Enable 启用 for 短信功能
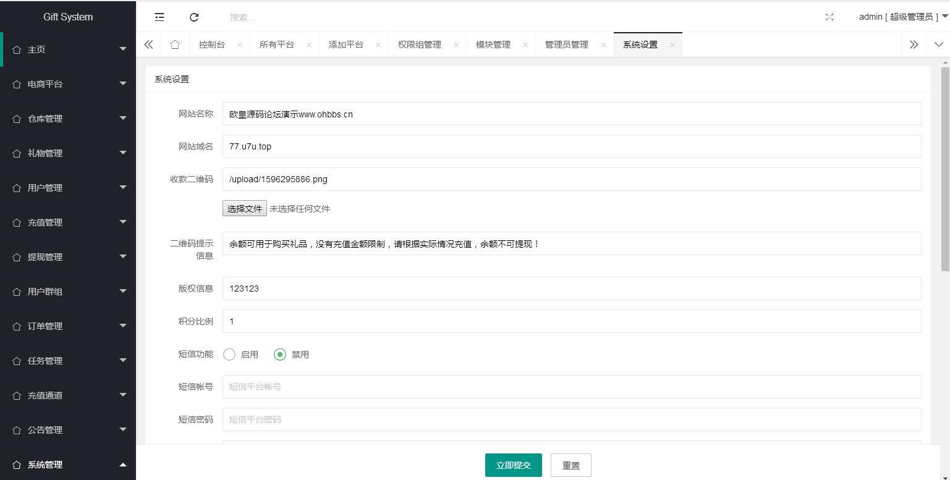The image size is (950, 480). click(x=229, y=355)
